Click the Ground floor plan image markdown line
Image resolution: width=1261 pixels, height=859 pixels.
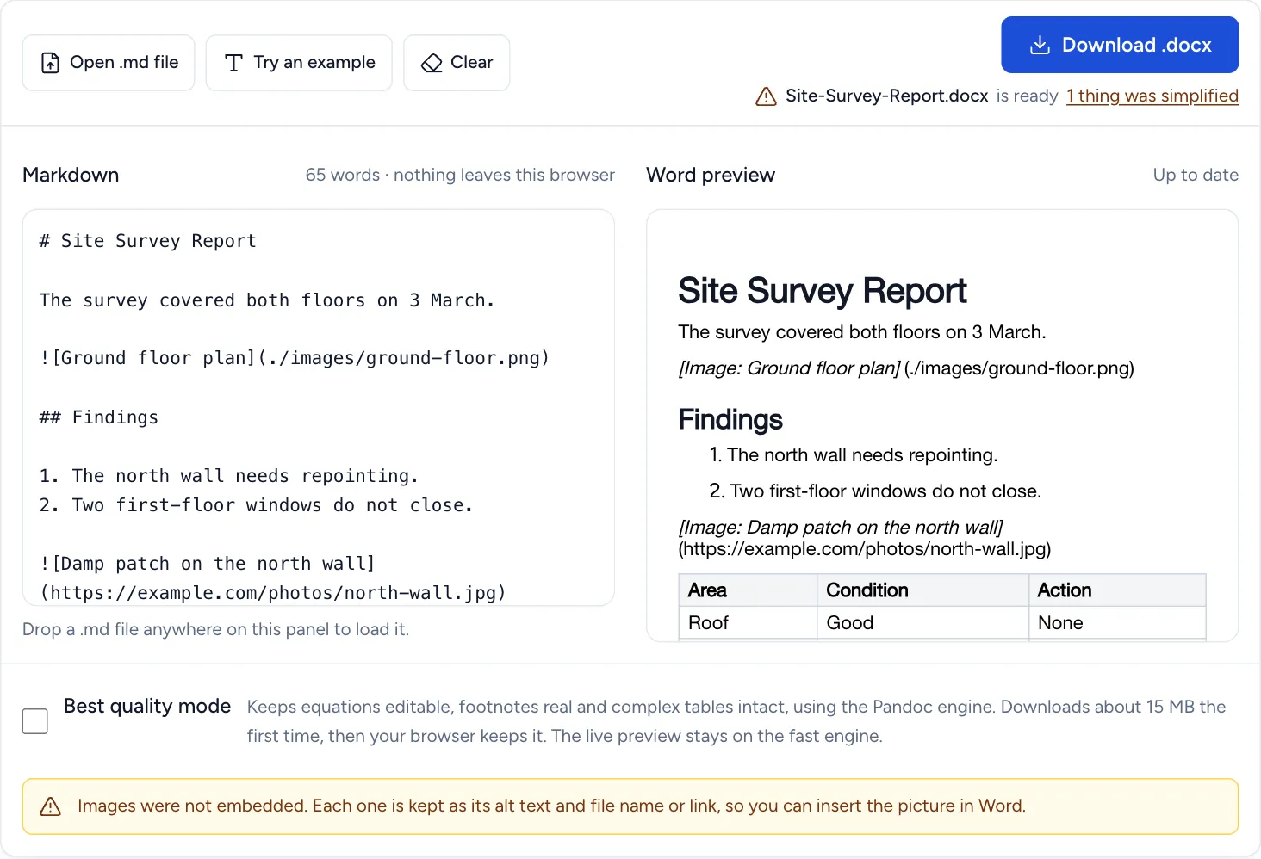tap(295, 358)
